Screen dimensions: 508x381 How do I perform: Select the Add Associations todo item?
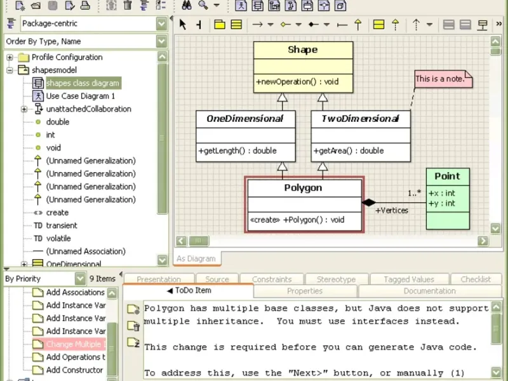pyautogui.click(x=75, y=292)
